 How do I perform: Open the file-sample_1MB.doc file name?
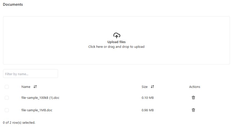(x=37, y=110)
